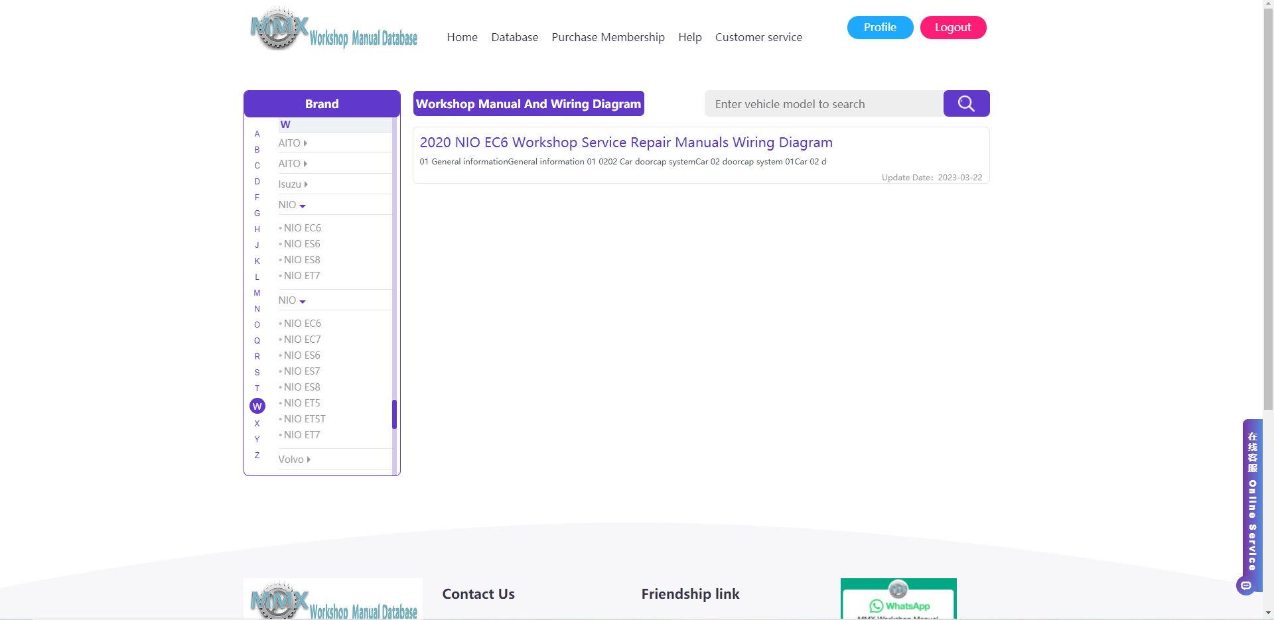
Task: Jump to brand letter K
Action: pyautogui.click(x=257, y=261)
